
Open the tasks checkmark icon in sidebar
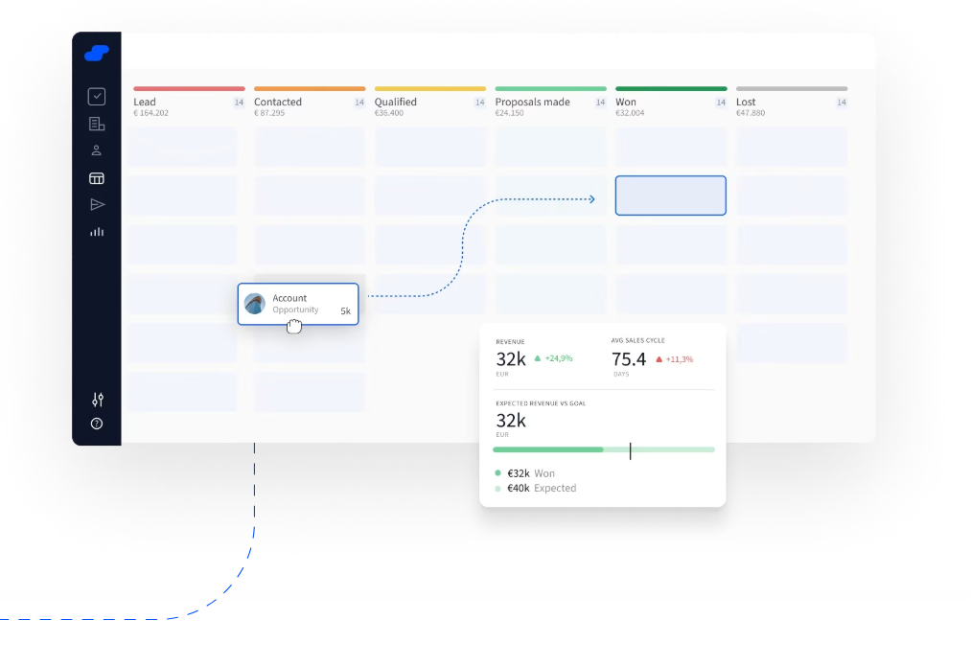pyautogui.click(x=97, y=97)
